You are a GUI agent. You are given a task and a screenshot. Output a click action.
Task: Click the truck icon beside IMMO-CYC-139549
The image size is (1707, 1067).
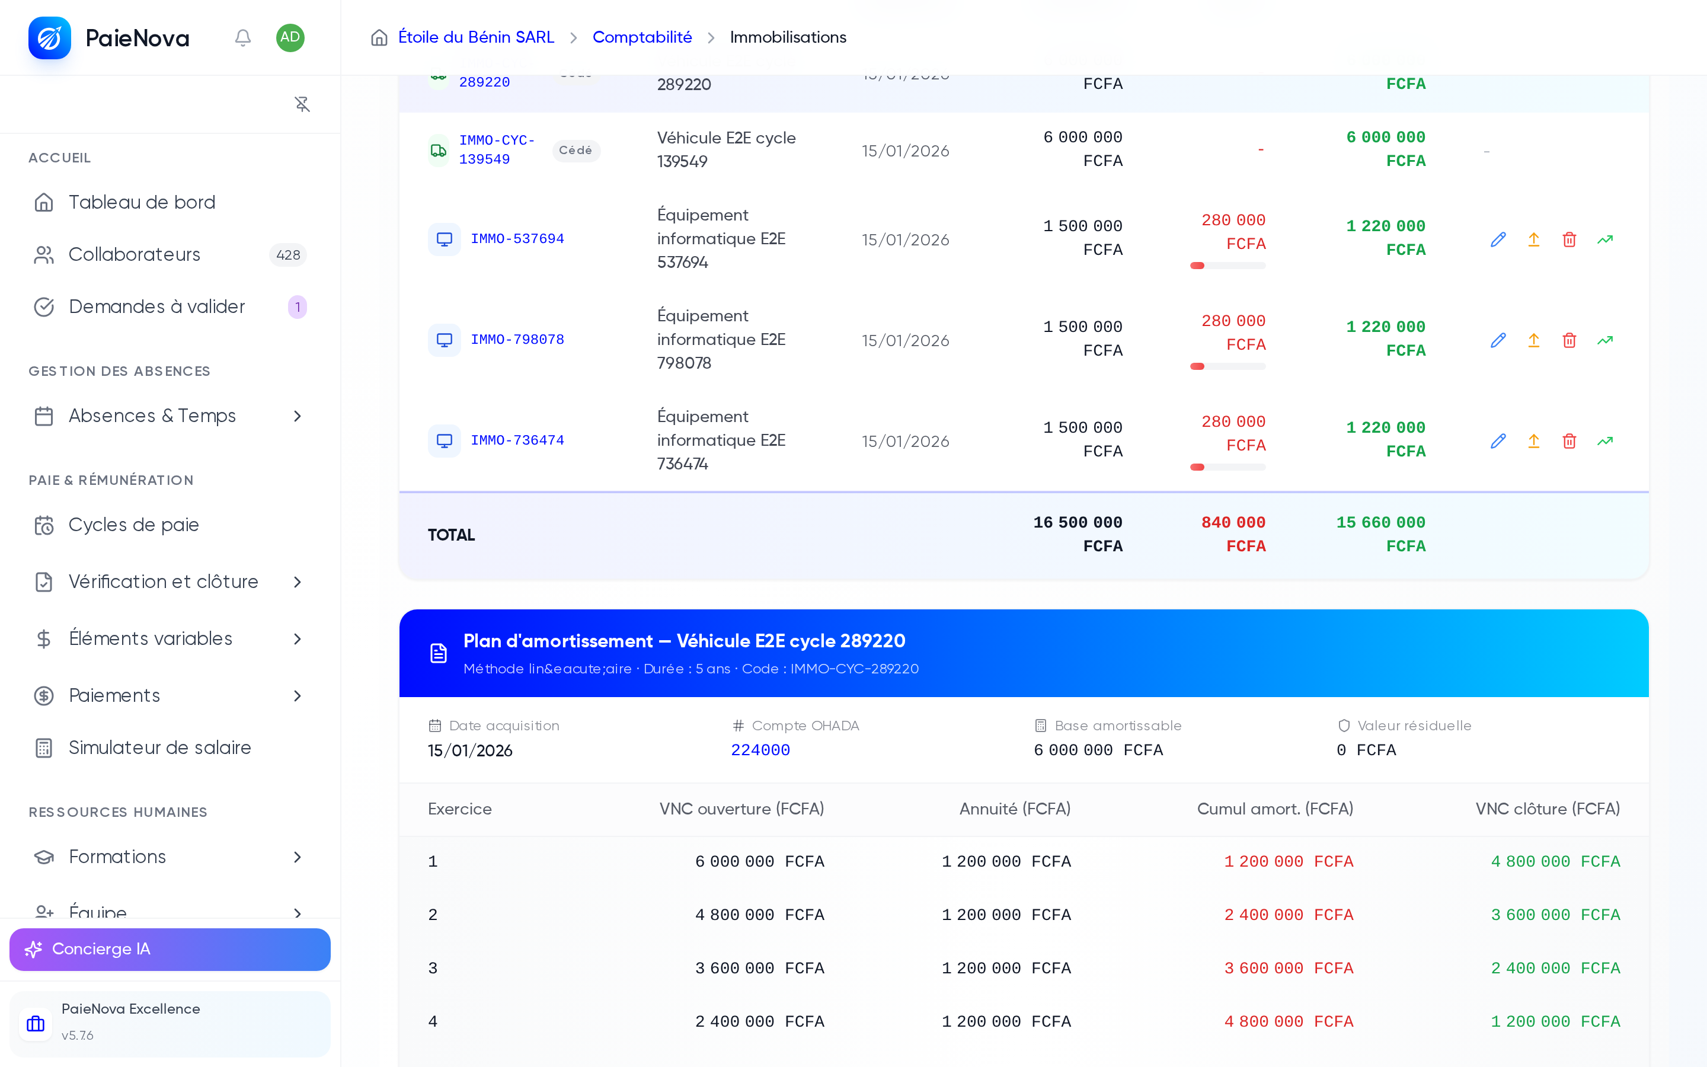(x=439, y=151)
